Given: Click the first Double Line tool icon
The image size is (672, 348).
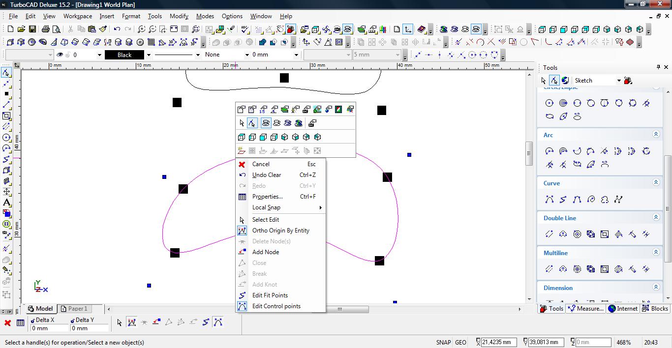Looking at the screenshot, I should pyautogui.click(x=550, y=234).
